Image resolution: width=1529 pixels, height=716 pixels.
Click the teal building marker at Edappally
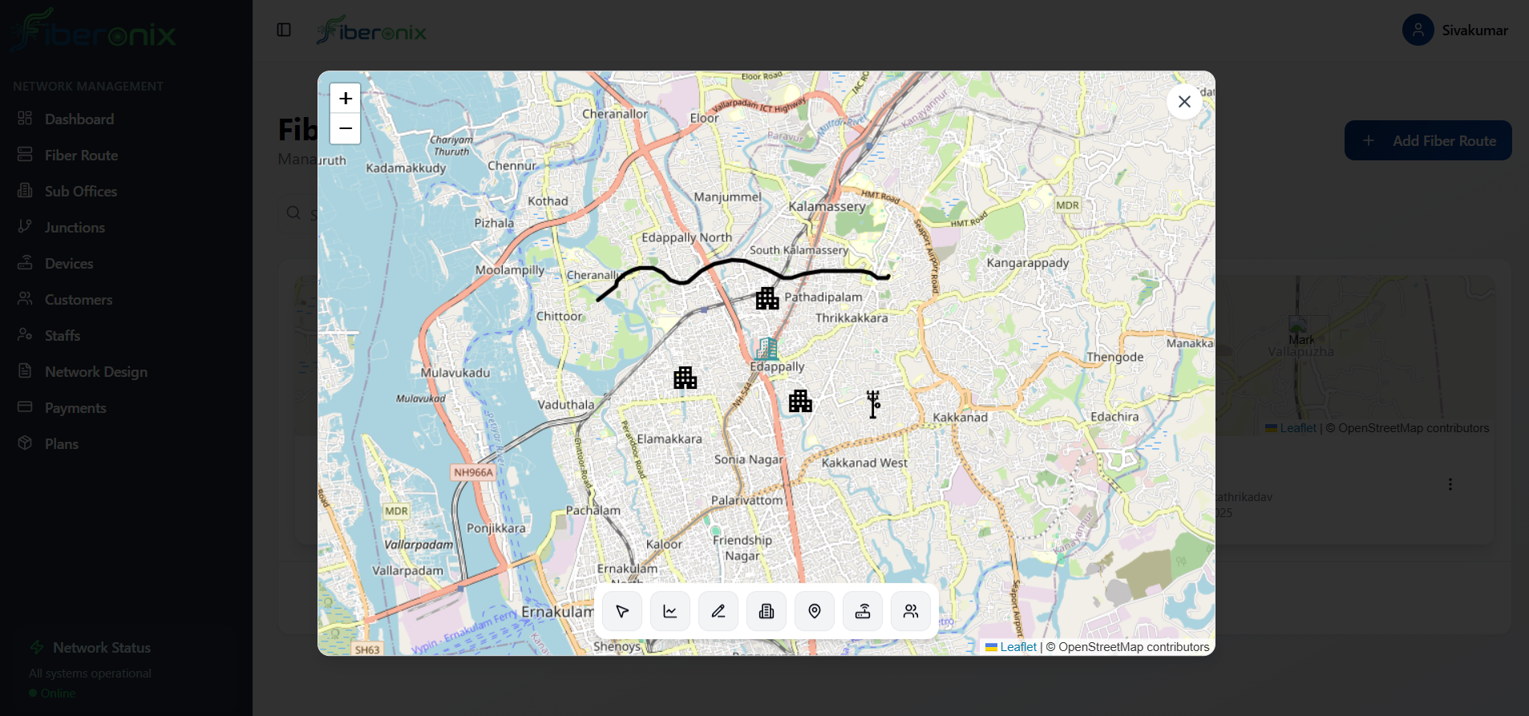tap(767, 349)
